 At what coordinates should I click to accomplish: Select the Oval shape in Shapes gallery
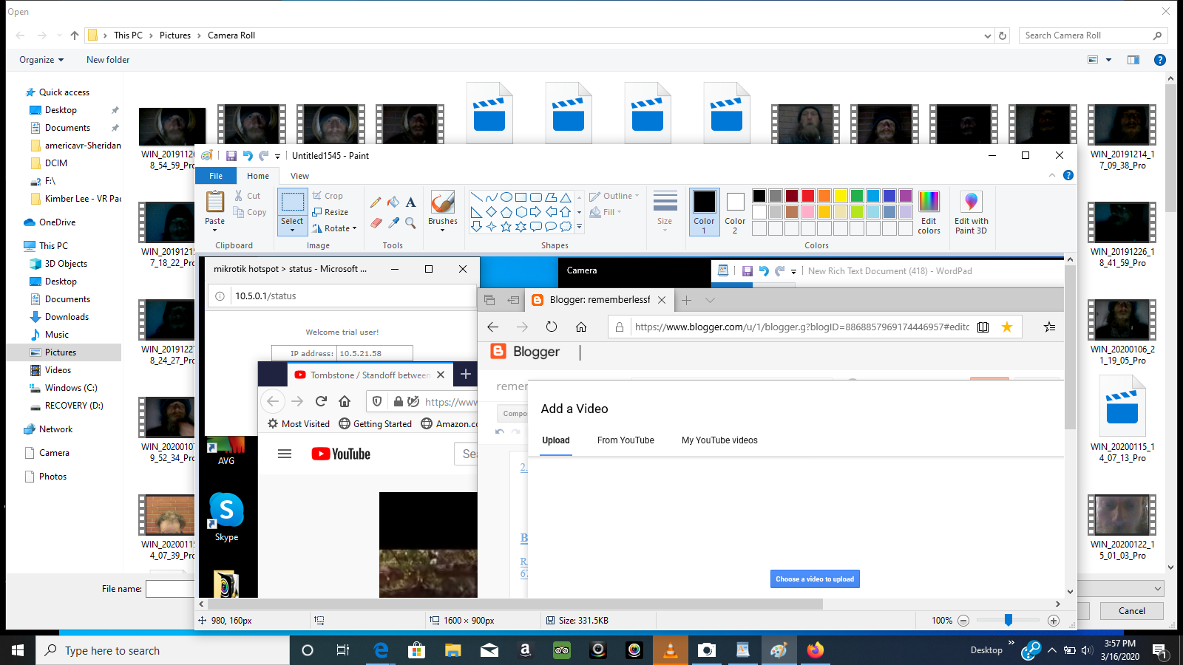coord(506,197)
